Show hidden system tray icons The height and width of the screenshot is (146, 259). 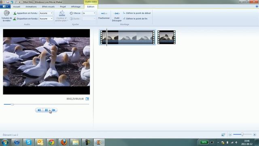point(218,142)
